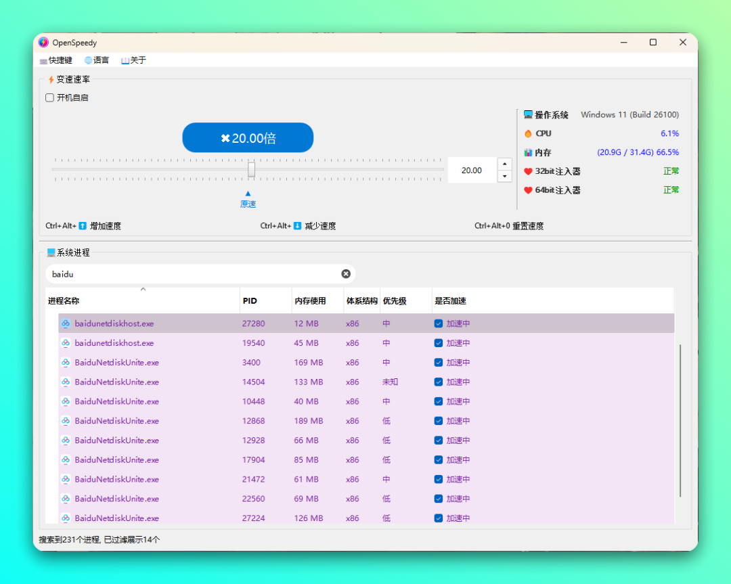This screenshot has height=584, width=731.
Task: Click the CPU flame icon
Action: pyautogui.click(x=528, y=134)
